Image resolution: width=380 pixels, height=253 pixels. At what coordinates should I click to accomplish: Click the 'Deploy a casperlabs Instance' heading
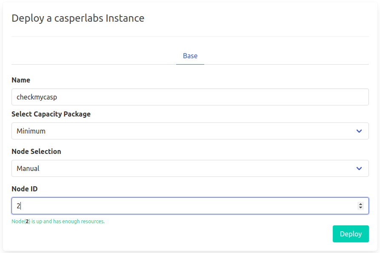[x=78, y=18]
